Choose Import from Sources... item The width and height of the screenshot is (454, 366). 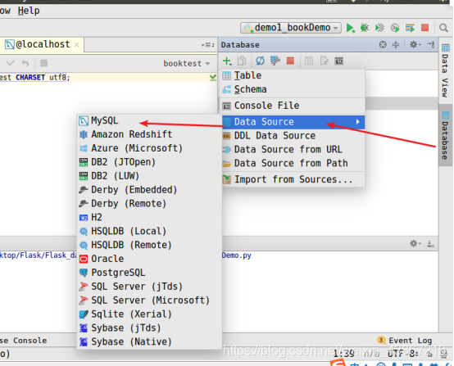293,179
